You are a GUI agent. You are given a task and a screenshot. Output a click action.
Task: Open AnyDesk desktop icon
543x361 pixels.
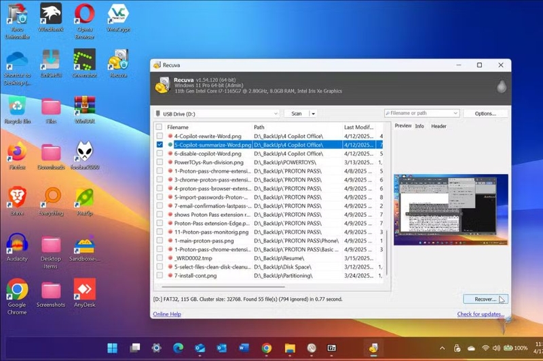(84, 293)
